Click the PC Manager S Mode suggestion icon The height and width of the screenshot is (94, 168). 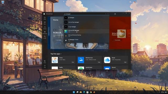(x=66, y=40)
